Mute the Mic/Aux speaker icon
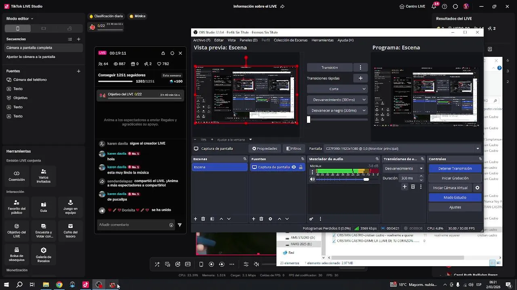Image resolution: width=517 pixels, height=290 pixels. 312,179
